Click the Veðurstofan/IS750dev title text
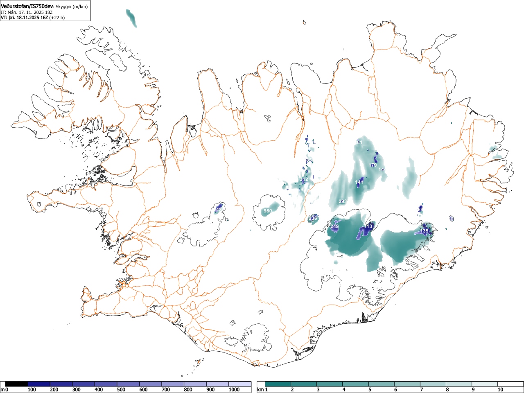 (x=28, y=6)
